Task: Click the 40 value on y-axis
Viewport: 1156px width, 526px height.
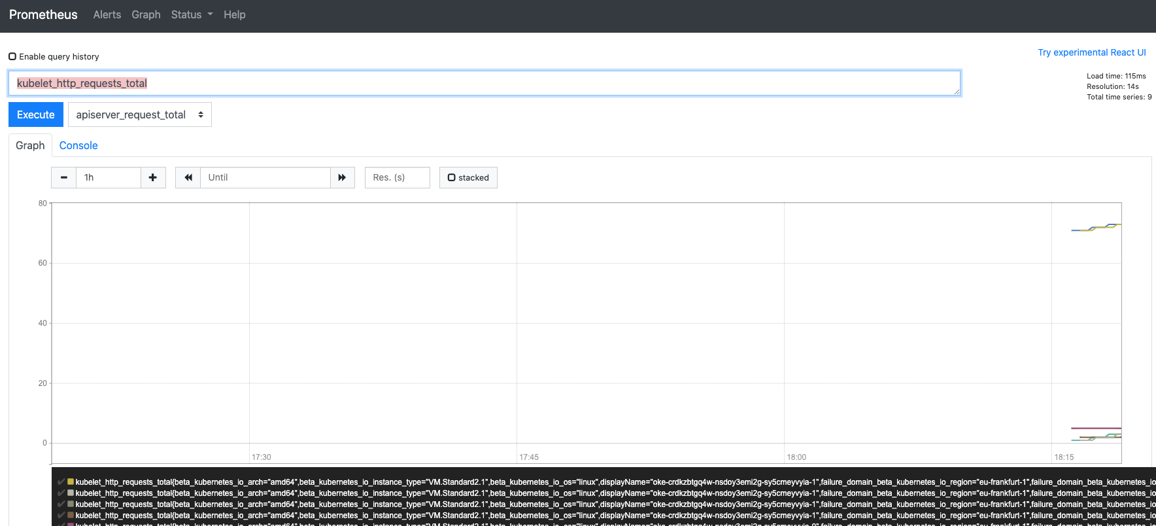Action: (42, 323)
